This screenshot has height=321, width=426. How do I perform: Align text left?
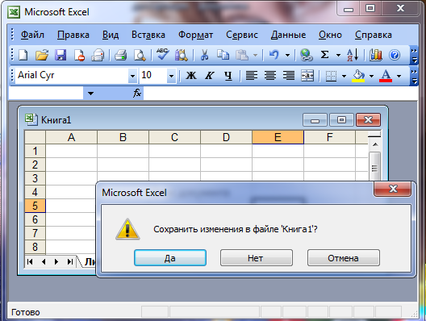click(252, 76)
